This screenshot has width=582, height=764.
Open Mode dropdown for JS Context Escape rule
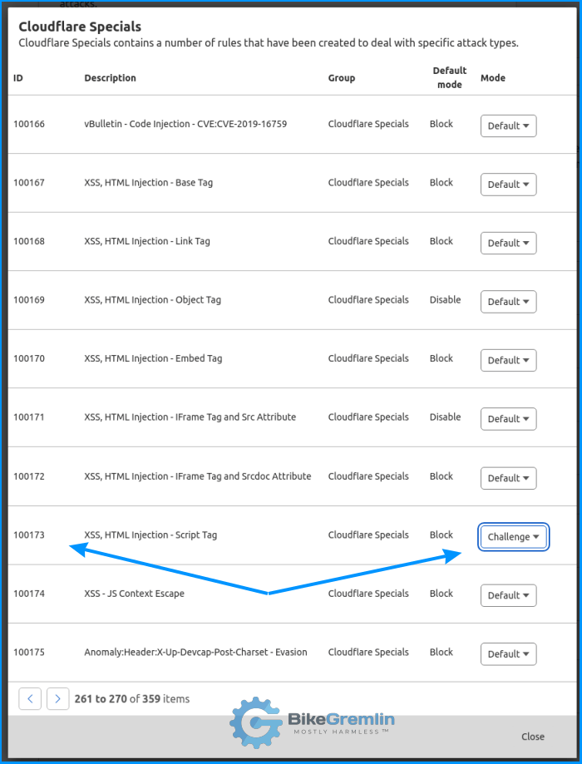[508, 595]
